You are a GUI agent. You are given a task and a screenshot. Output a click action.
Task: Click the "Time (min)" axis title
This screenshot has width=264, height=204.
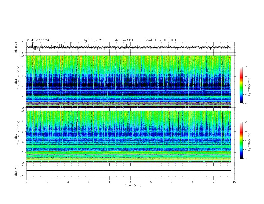(133, 185)
